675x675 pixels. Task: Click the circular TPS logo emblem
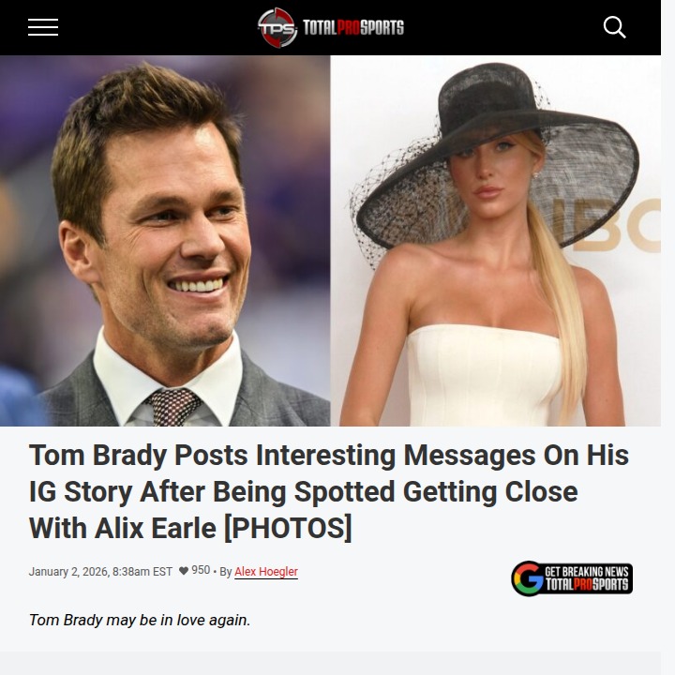click(x=277, y=27)
